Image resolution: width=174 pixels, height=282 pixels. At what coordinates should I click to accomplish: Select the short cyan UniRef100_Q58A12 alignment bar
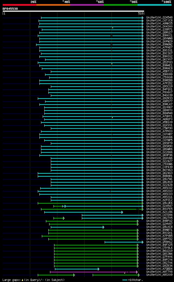click(x=124, y=242)
